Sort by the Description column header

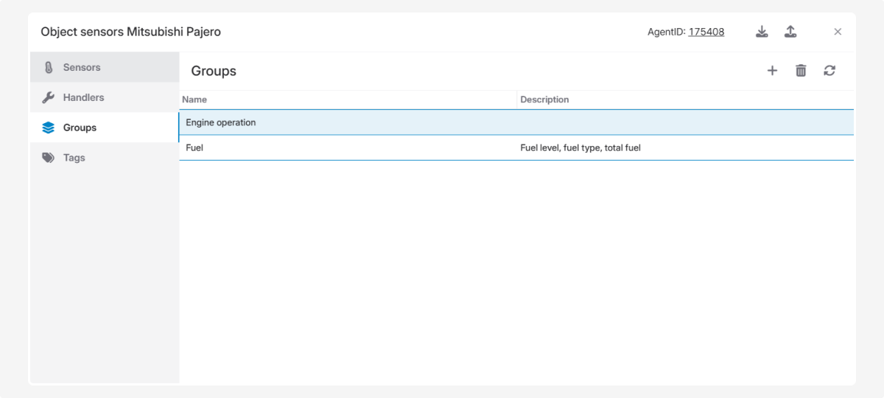[544, 99]
